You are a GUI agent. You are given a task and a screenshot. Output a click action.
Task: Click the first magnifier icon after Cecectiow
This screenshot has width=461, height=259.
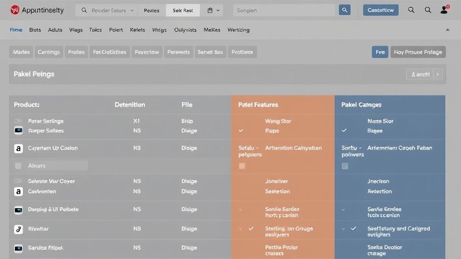(x=411, y=10)
